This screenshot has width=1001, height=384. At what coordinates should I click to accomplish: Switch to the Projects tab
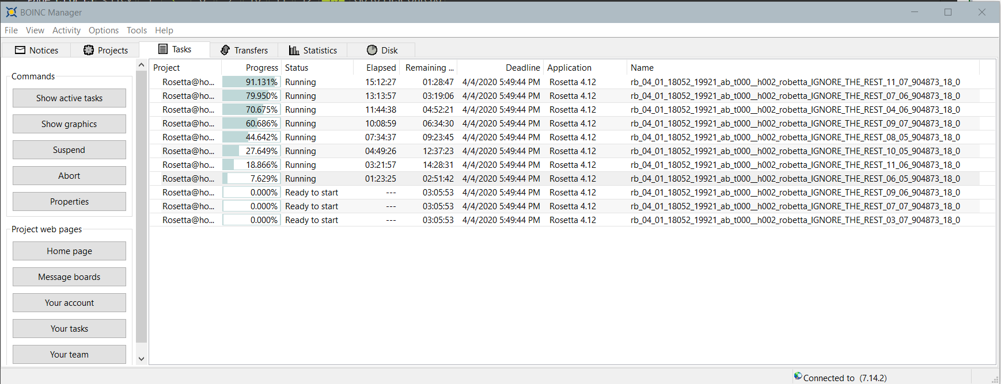(105, 50)
